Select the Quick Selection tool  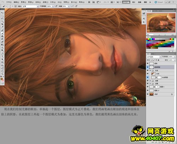(2, 21)
